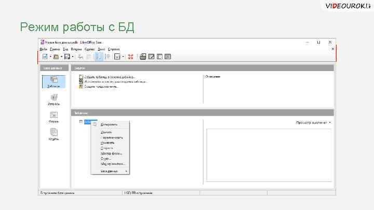Choose Отчёт in the context menu

click(105, 159)
